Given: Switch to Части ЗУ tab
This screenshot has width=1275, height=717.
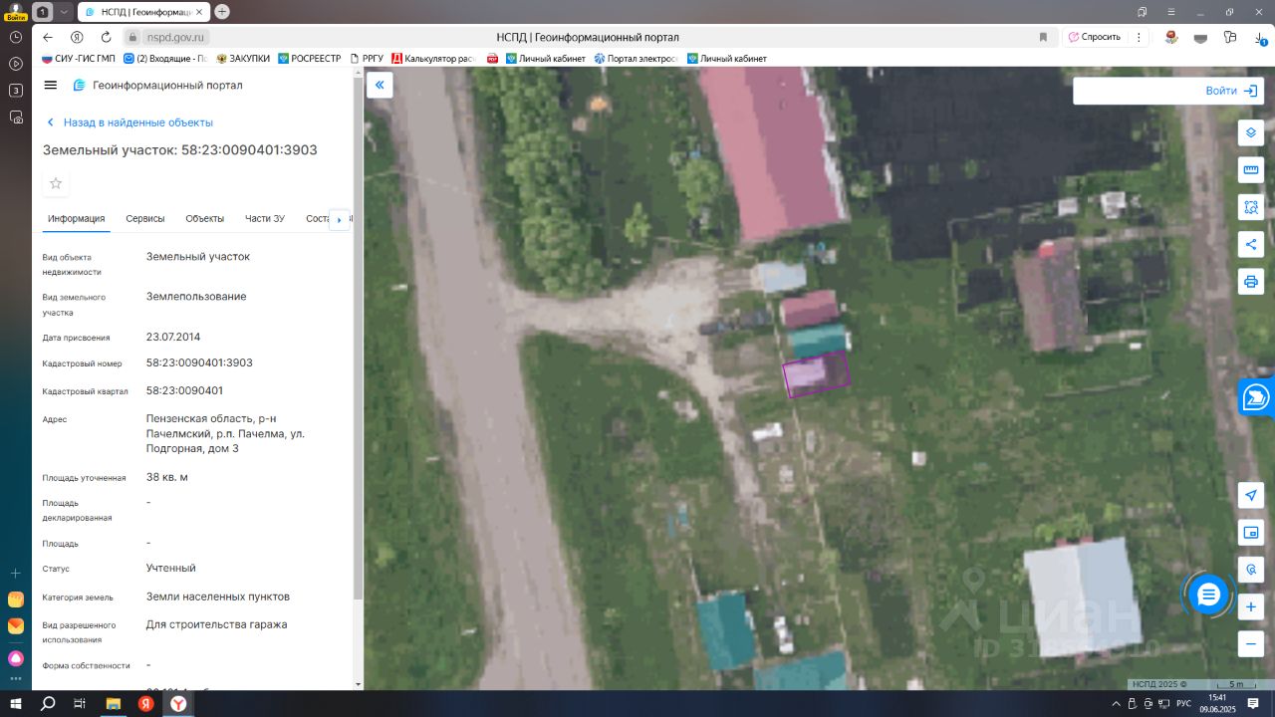Looking at the screenshot, I should [x=265, y=219].
